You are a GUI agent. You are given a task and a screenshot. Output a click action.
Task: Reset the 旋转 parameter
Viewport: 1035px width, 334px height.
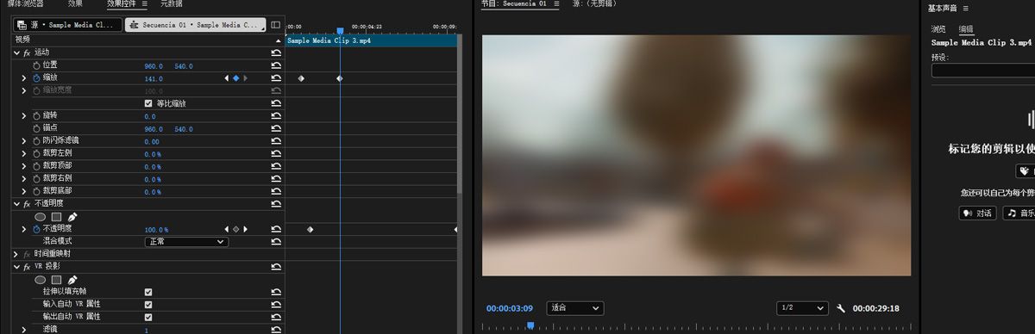pyautogui.click(x=276, y=116)
